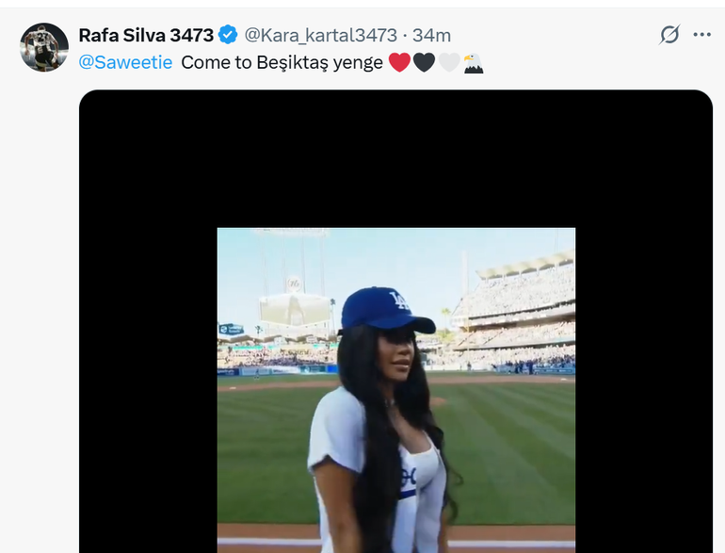
Task: Click the eagle emoji in the tweet
Action: (x=473, y=63)
